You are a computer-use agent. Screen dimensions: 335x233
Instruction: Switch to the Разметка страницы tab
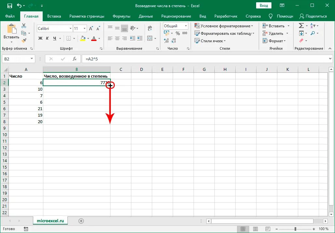[87, 16]
